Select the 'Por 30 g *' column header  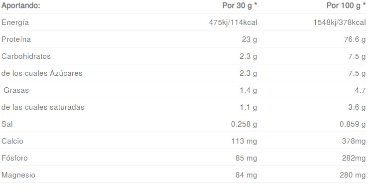tap(240, 5)
